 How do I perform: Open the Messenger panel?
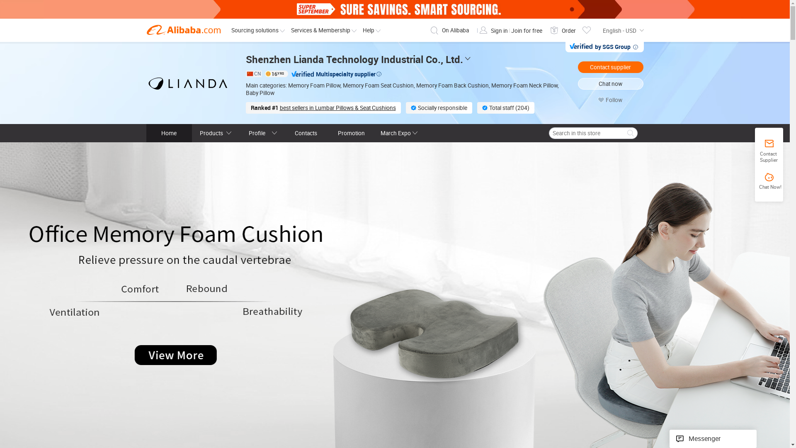713,439
